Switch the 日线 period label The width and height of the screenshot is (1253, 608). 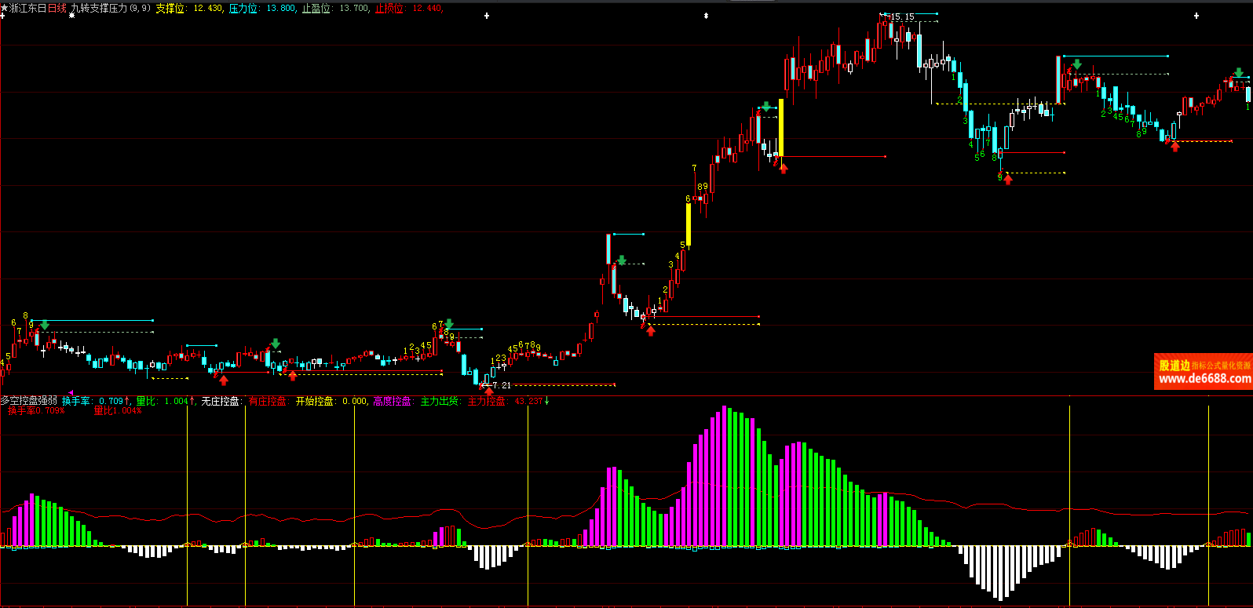[57, 9]
